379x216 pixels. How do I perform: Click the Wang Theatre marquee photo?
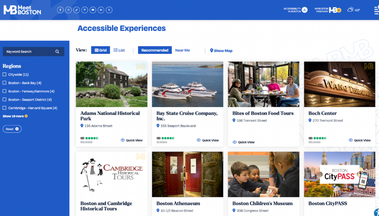tap(340, 84)
